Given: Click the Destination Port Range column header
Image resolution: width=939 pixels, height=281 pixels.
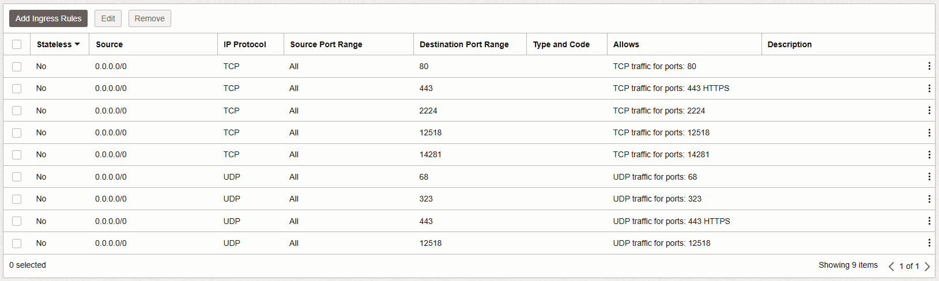Looking at the screenshot, I should (464, 44).
